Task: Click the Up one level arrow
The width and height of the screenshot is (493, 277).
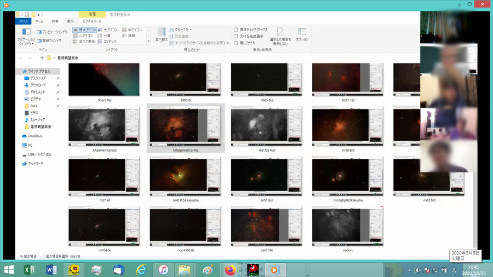Action: pyautogui.click(x=42, y=58)
